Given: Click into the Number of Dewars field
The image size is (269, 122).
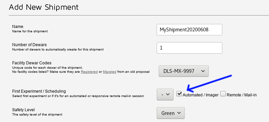Looking at the screenshot, I should 189,48.
